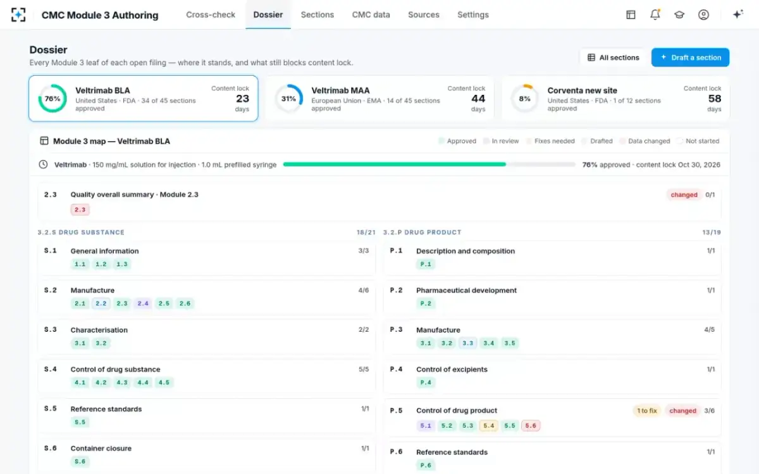The image size is (759, 474).
Task: Click the CMC Module 3 Authoring app logo
Action: (18, 15)
